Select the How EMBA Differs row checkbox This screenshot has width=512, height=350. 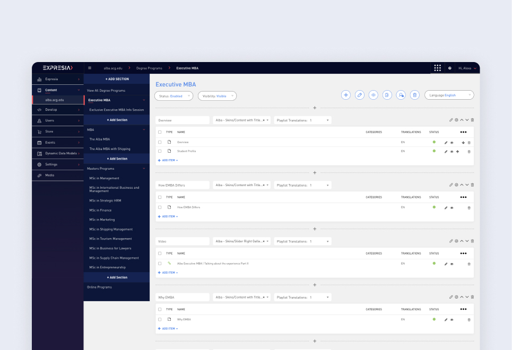[160, 207]
